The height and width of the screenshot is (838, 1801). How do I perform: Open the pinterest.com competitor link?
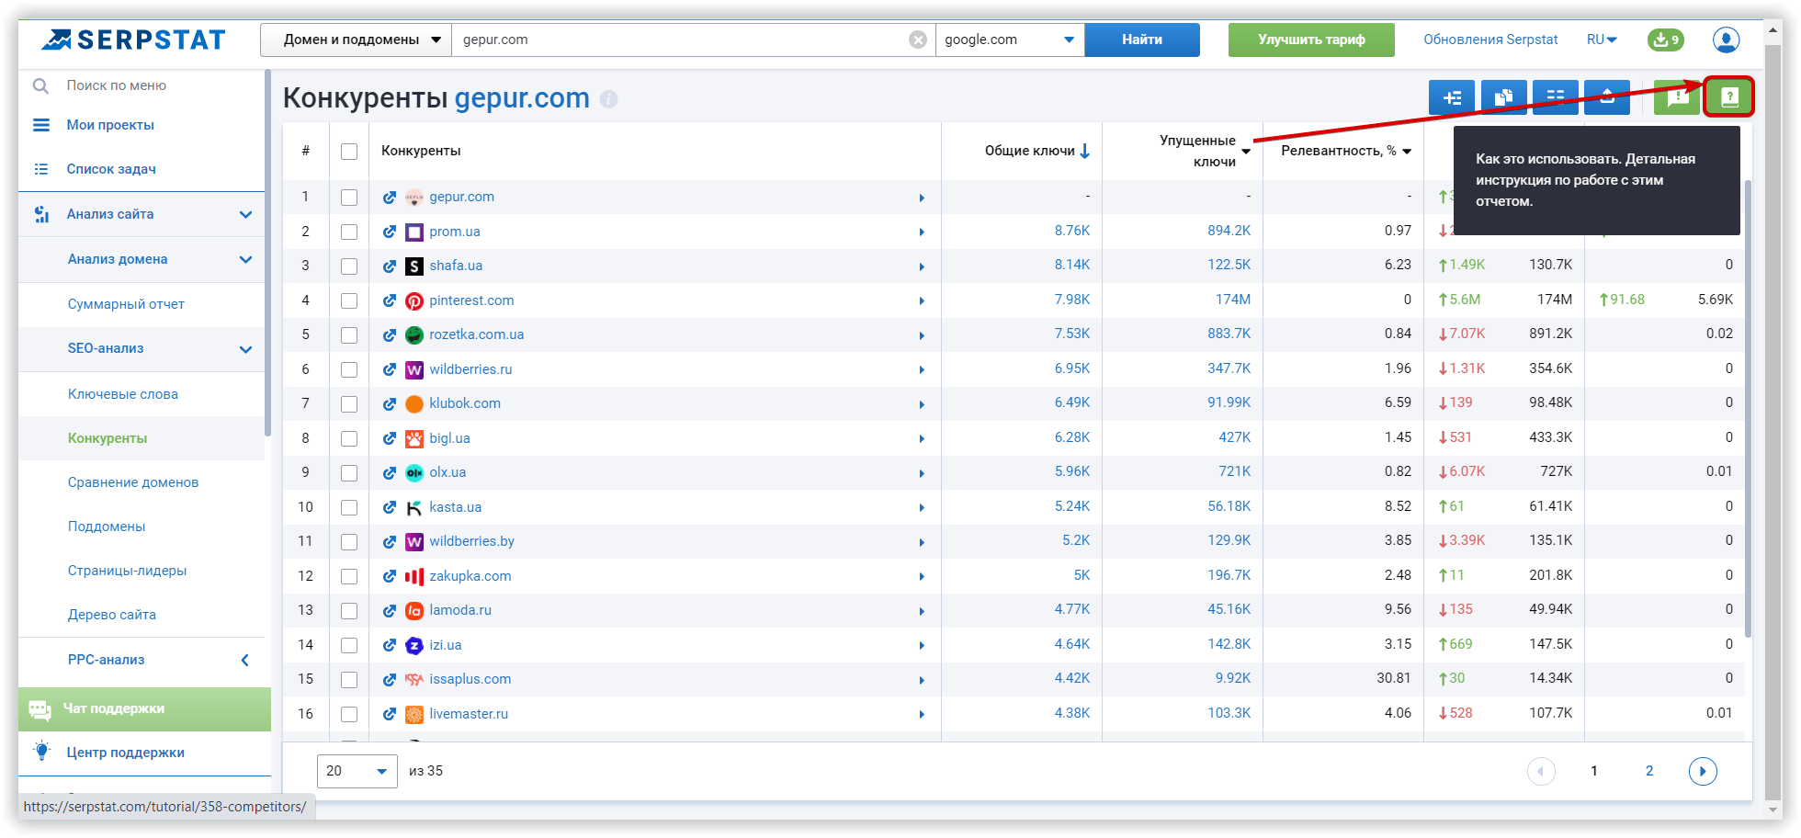click(471, 300)
